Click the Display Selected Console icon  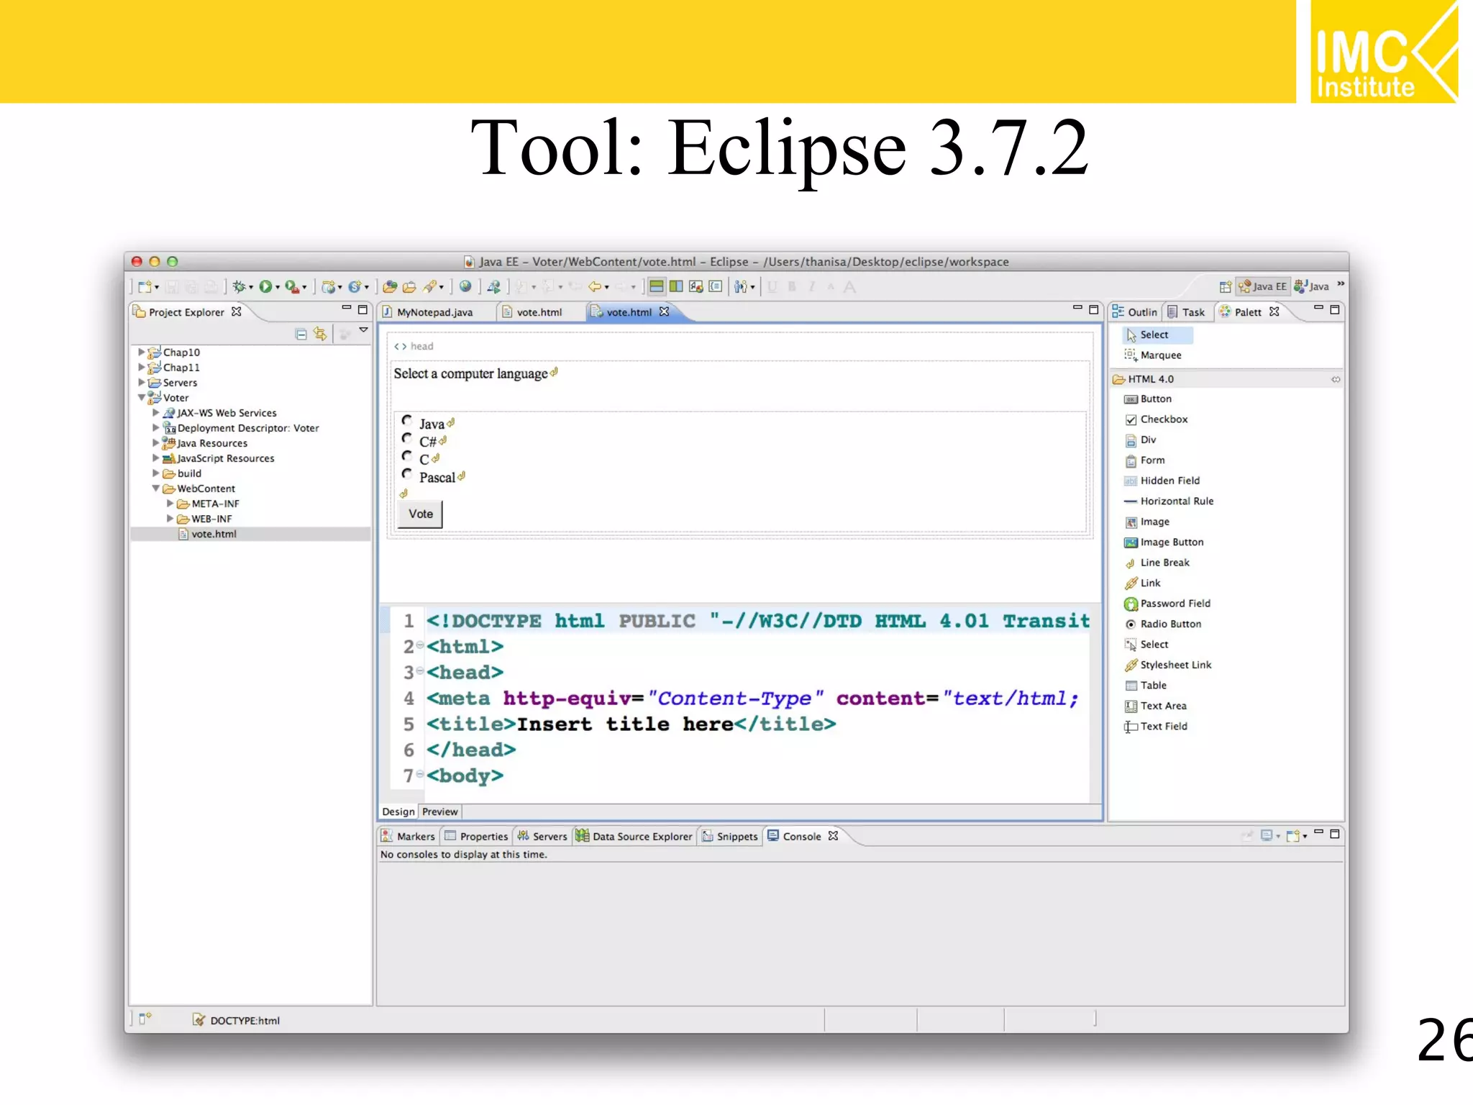tap(1267, 836)
